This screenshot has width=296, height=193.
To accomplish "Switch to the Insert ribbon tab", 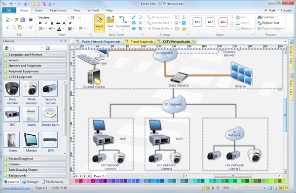I will 38,10.
